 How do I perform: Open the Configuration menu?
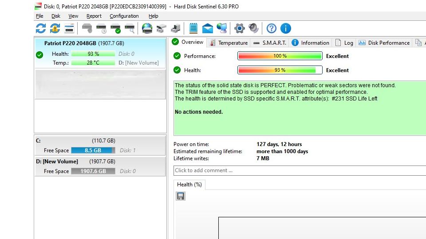tap(124, 16)
